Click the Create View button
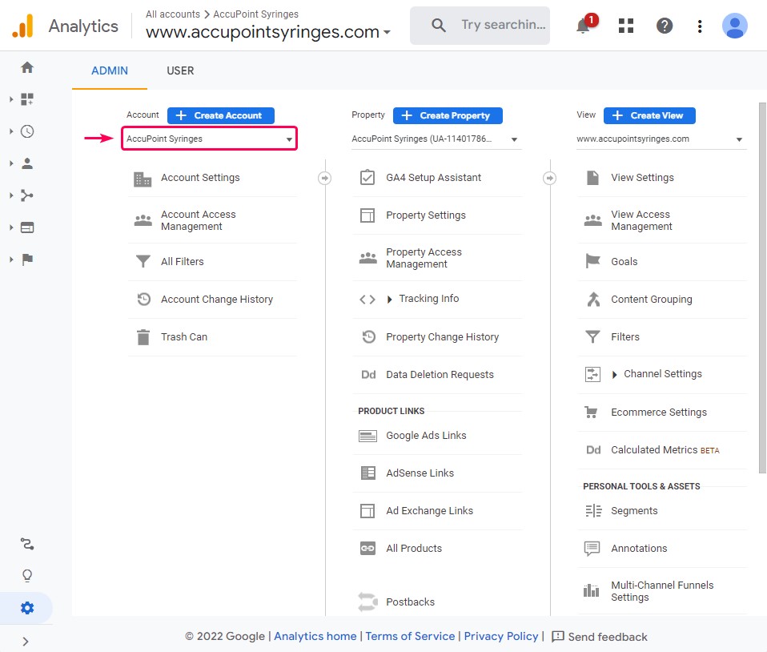This screenshot has height=652, width=767. coord(649,115)
